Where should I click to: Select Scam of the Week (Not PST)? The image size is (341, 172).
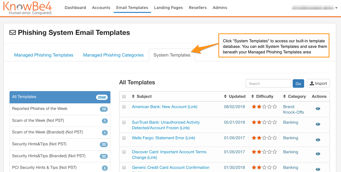(x=60, y=121)
